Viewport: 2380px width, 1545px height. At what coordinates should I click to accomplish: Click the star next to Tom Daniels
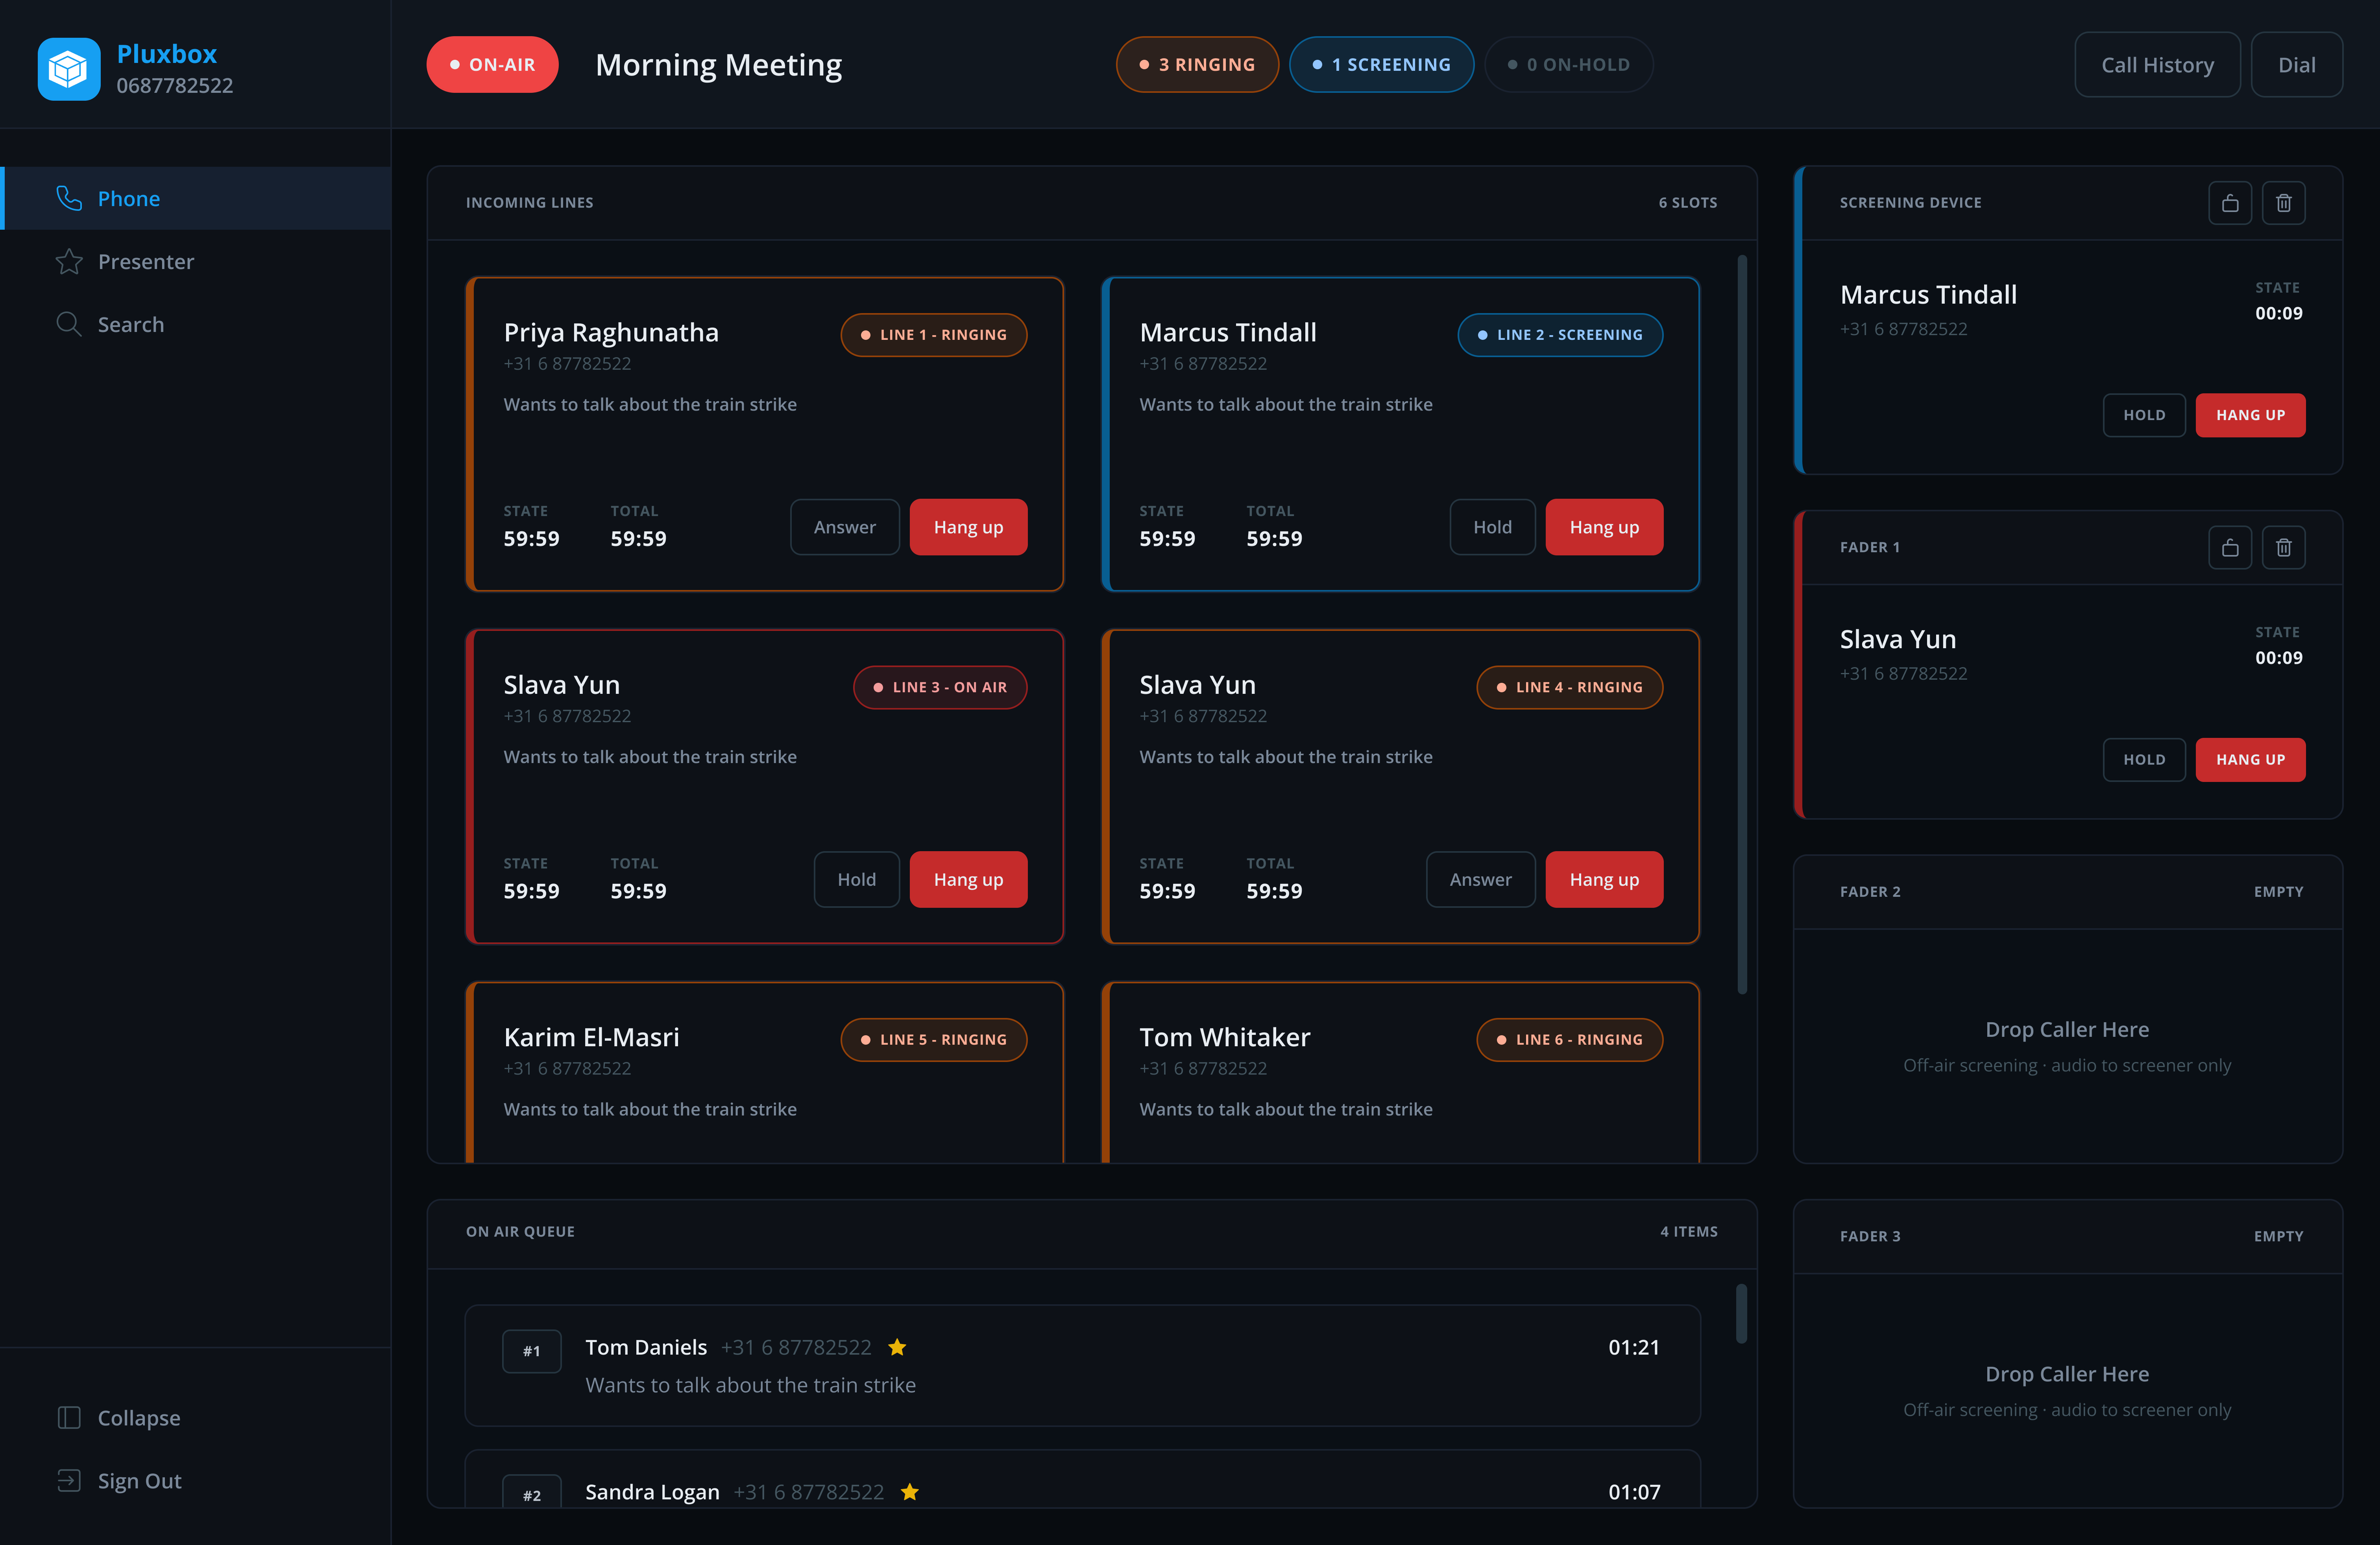(897, 1347)
